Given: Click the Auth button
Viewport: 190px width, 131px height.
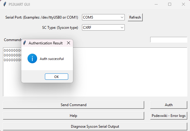Looking at the screenshot, I should (x=168, y=105).
